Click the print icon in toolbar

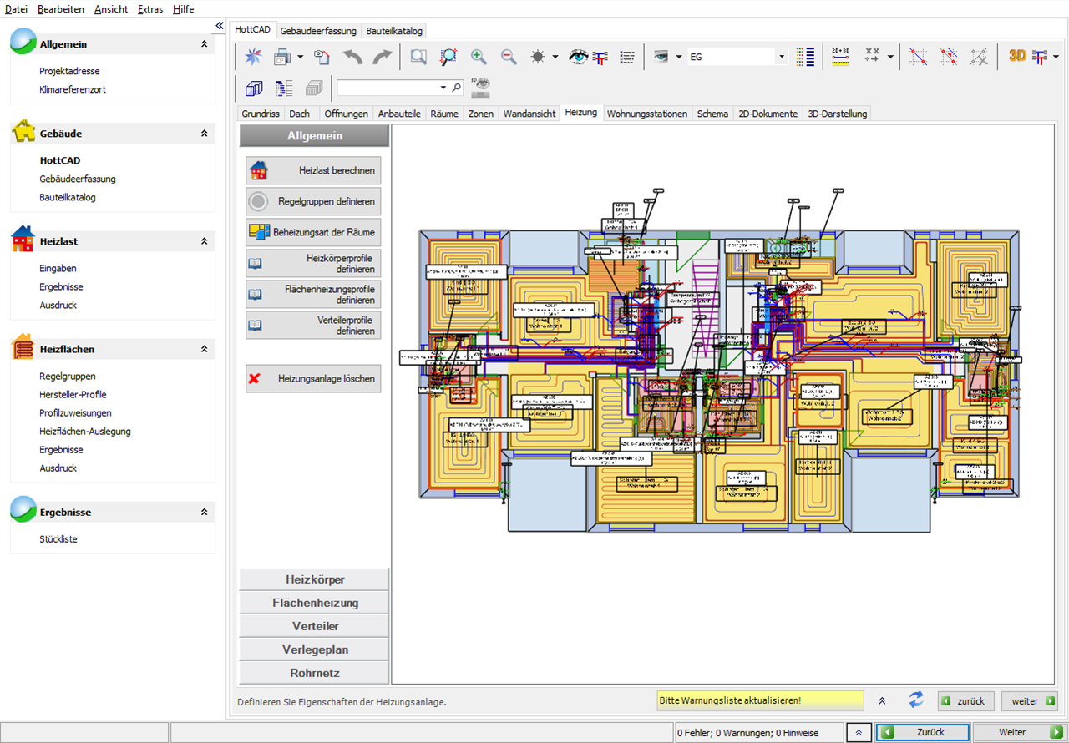tap(282, 57)
